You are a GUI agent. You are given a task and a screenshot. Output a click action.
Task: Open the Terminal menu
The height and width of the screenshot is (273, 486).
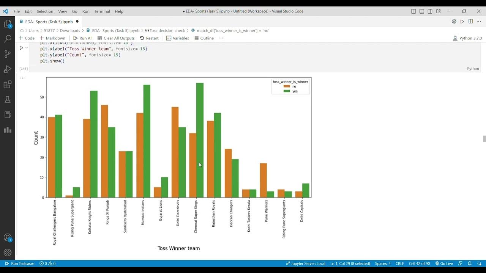point(102,11)
